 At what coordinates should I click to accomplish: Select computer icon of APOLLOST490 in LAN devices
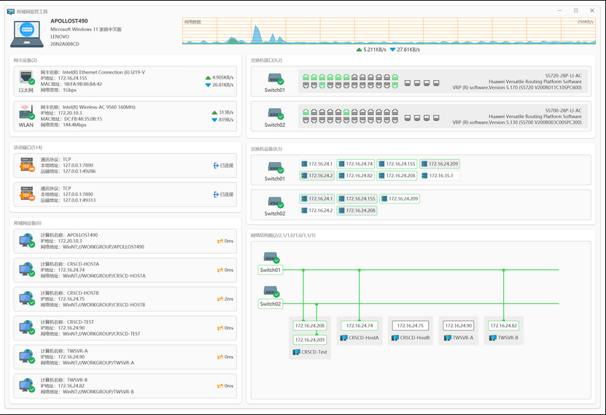pos(27,241)
